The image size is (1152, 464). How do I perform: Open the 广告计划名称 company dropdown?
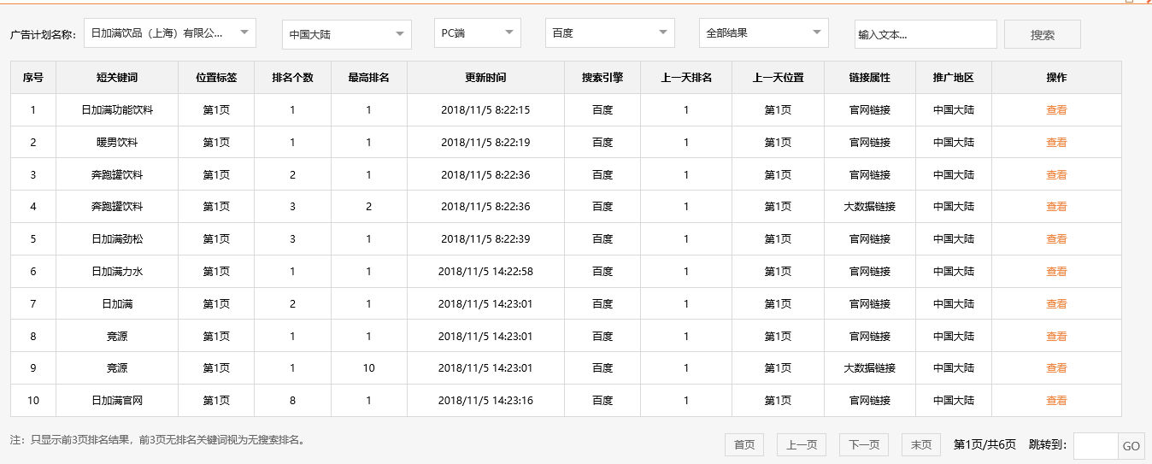[170, 33]
